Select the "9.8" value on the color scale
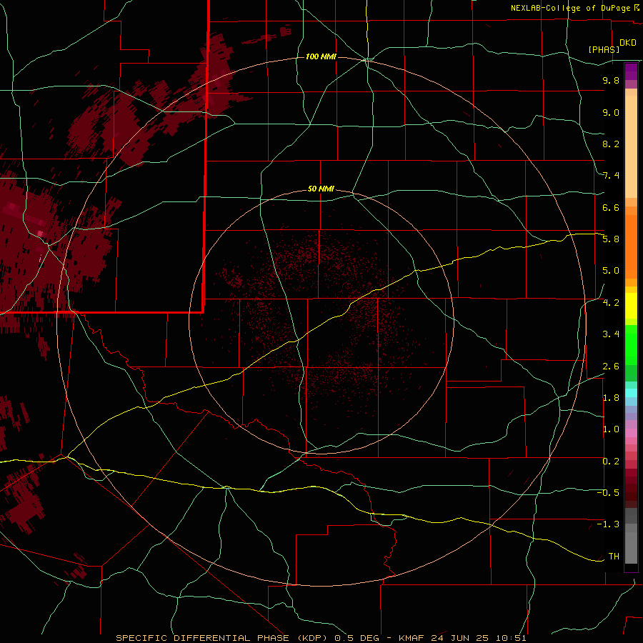Viewport: 643px width, 643px height. (x=611, y=80)
